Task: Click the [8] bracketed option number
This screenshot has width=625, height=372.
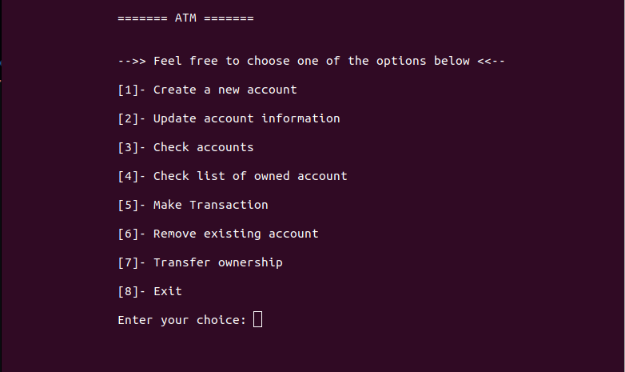Action: pyautogui.click(x=128, y=291)
